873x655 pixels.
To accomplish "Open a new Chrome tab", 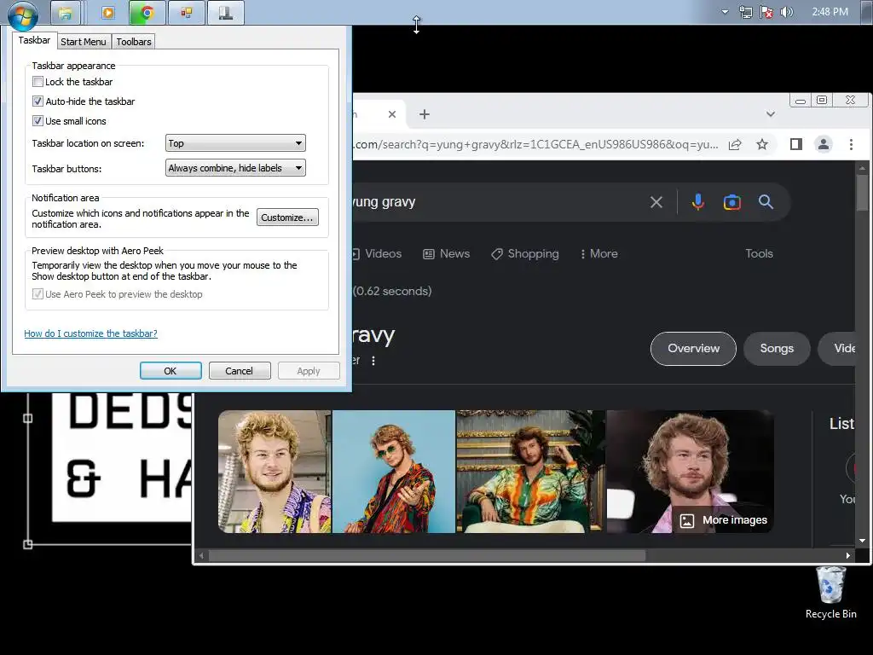I will pos(425,114).
